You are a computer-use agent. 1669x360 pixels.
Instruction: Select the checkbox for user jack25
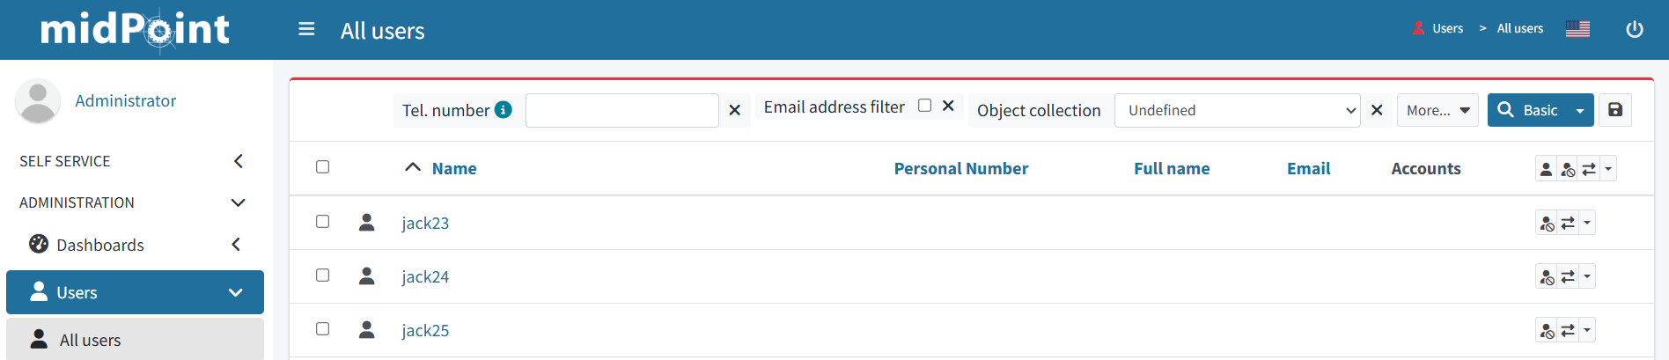322,329
